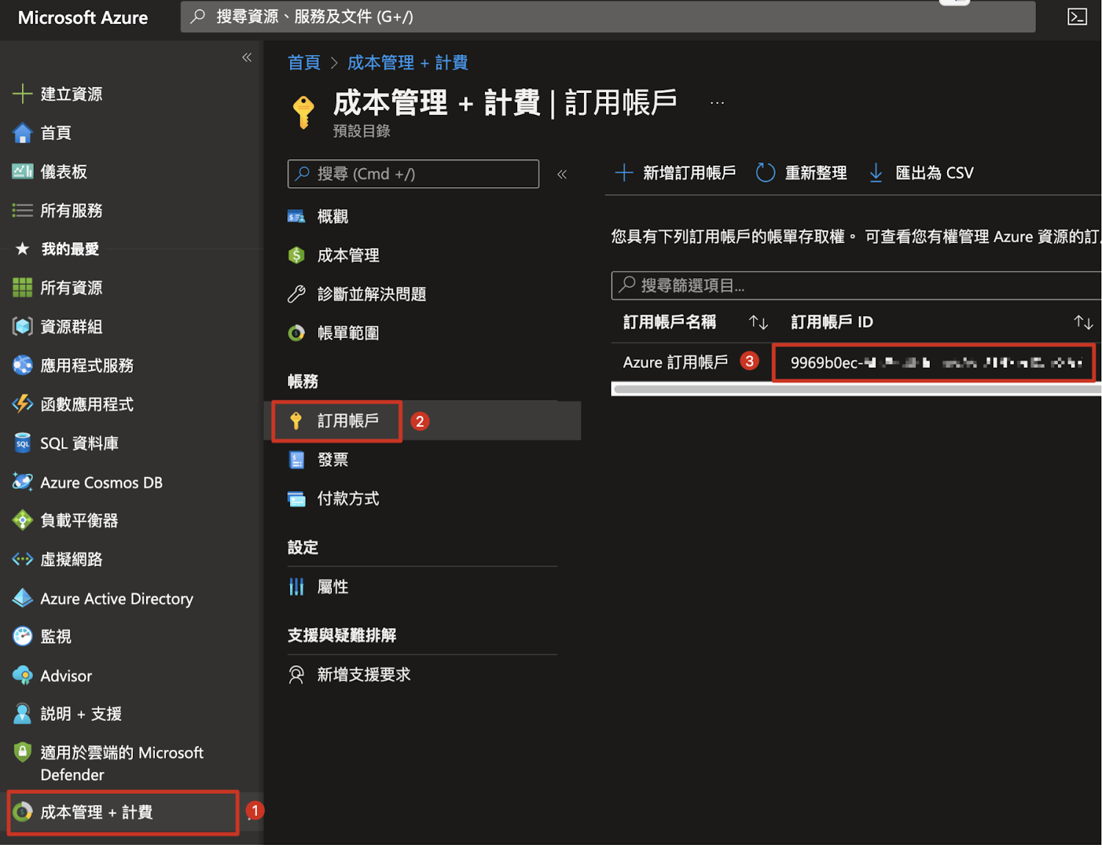
Task: Sort by 訂用帳戶名稱 column arrows
Action: (x=758, y=322)
